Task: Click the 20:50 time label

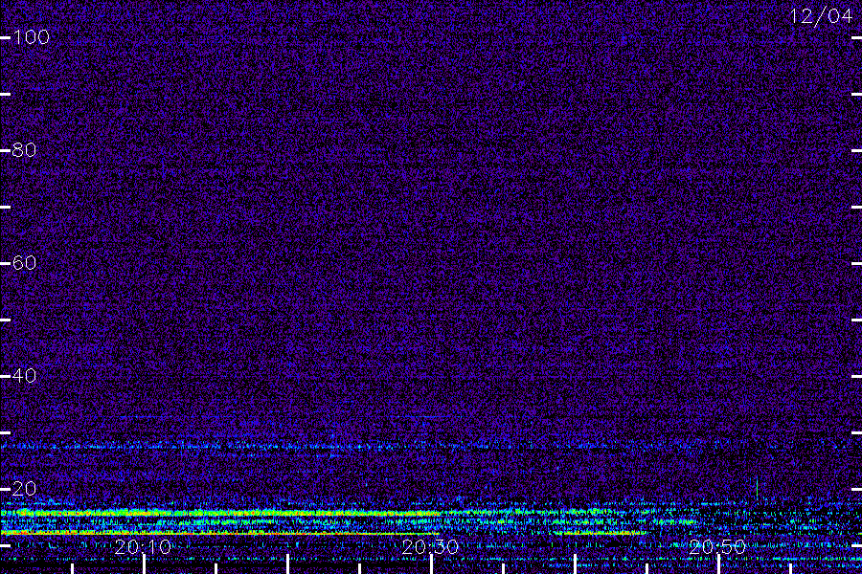Action: point(717,546)
